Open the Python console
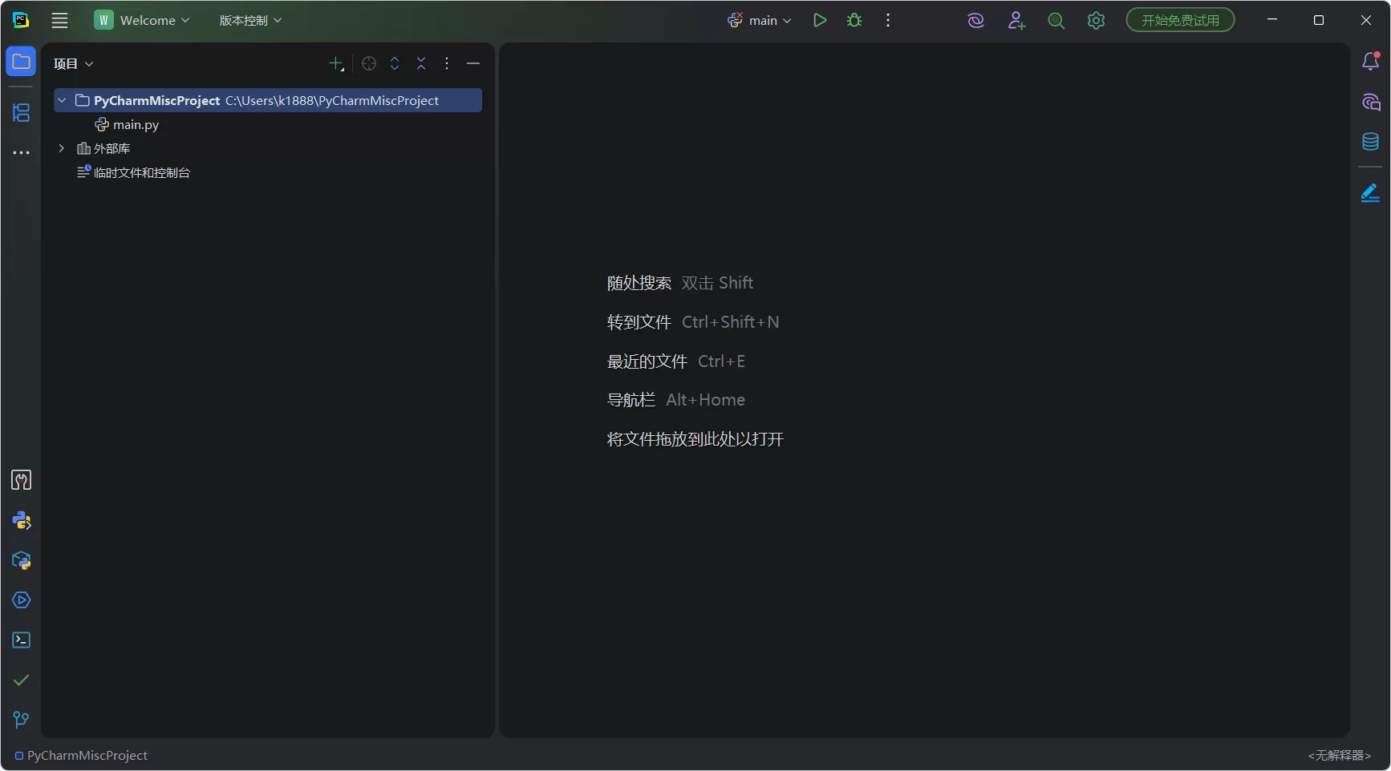 tap(21, 521)
